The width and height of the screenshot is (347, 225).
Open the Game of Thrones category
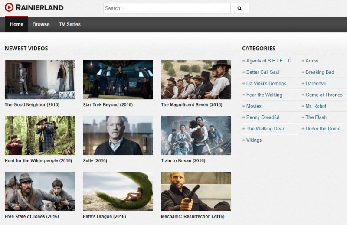(324, 95)
